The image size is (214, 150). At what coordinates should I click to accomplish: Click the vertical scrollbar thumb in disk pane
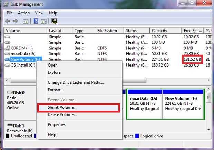pyautogui.click(x=208, y=97)
